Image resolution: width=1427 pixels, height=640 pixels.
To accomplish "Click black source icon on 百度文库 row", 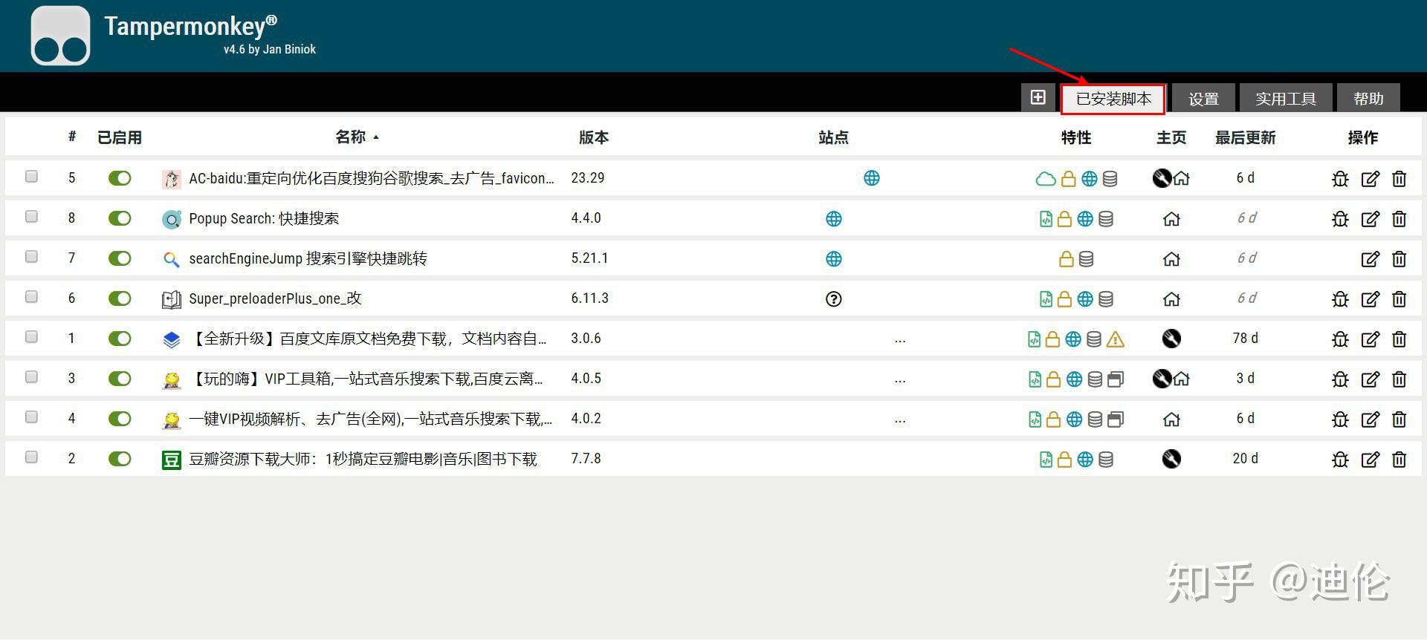I will (x=1171, y=339).
